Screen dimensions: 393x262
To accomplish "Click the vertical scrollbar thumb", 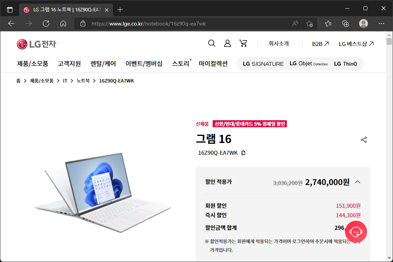I will [x=389, y=42].
